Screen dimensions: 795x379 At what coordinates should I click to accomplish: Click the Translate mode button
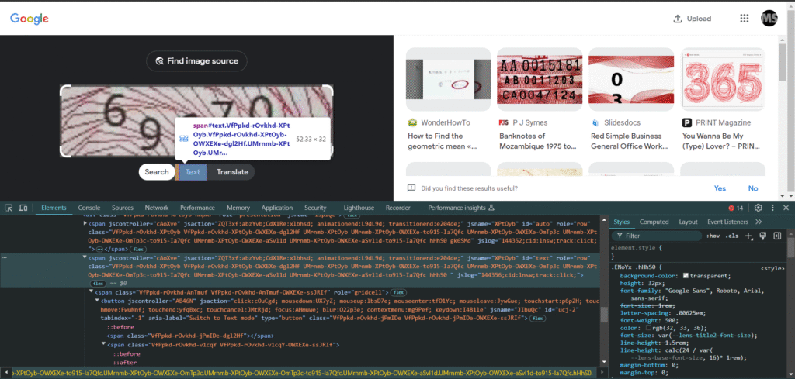232,172
